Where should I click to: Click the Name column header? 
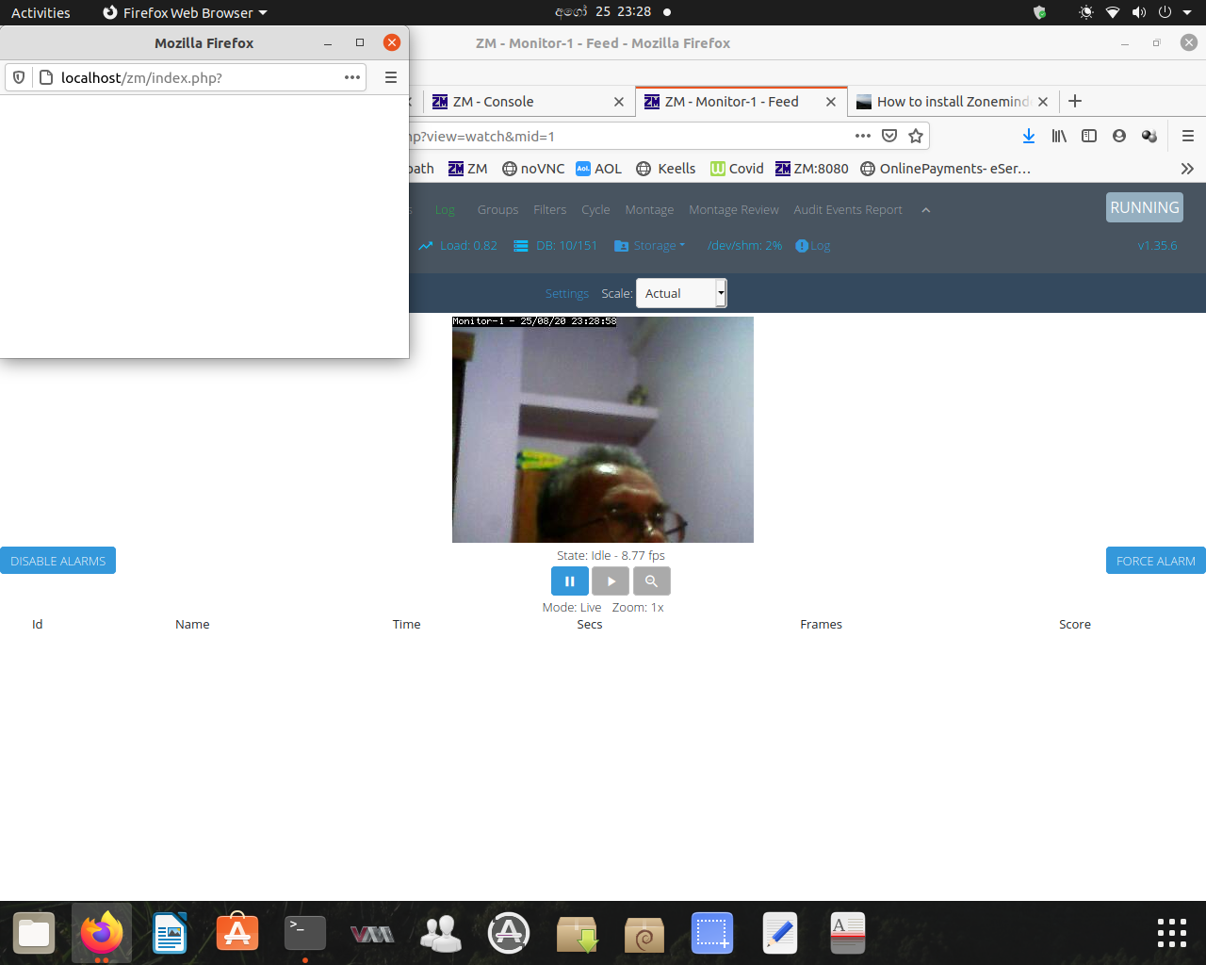(x=192, y=624)
